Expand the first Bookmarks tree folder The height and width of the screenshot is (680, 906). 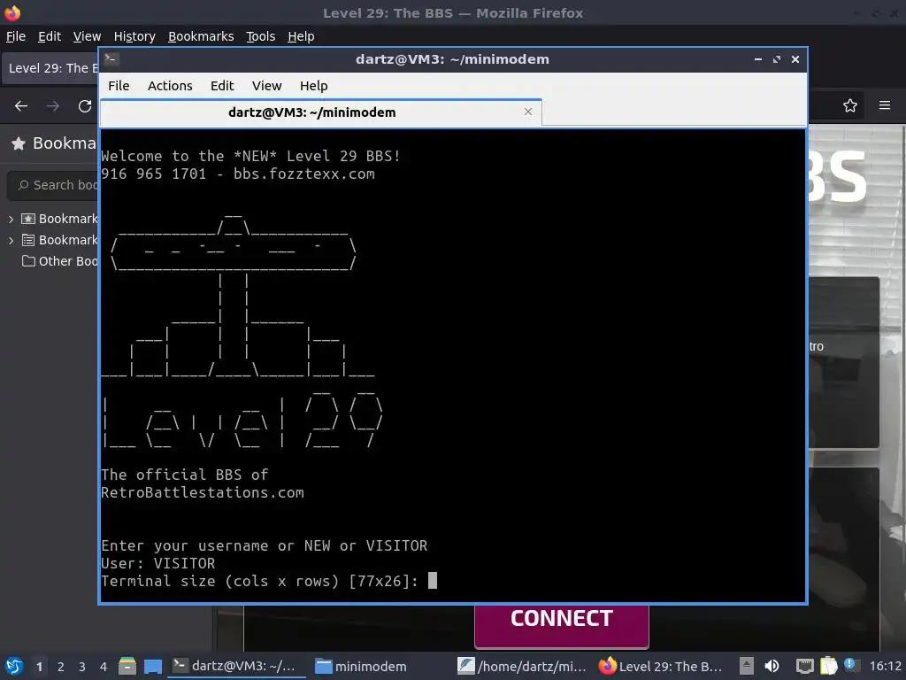(x=11, y=220)
